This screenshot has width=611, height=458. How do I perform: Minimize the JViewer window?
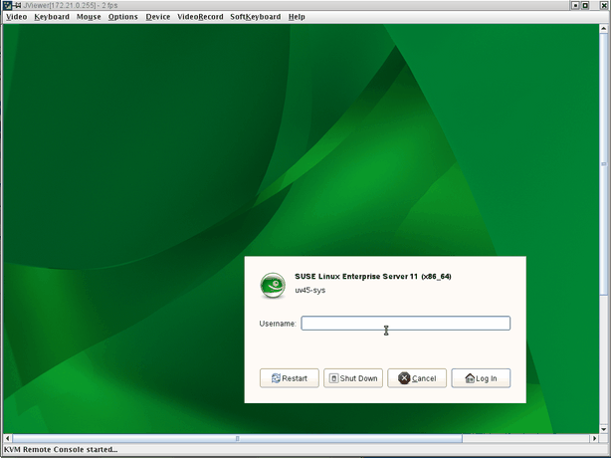click(x=575, y=5)
